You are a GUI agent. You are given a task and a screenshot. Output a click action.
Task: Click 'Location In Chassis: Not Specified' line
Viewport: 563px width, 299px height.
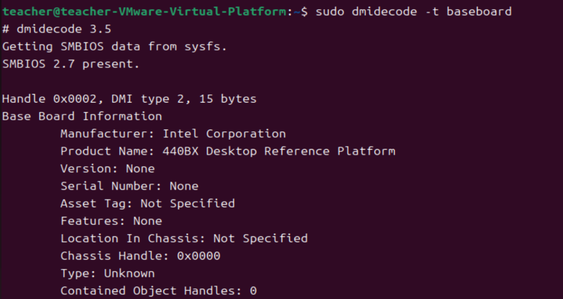pos(184,238)
